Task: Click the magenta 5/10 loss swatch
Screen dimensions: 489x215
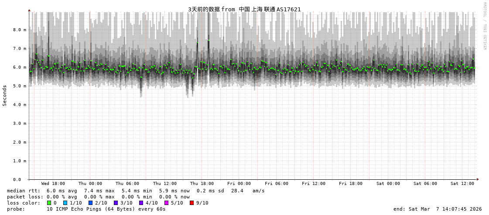Action: coord(166,203)
